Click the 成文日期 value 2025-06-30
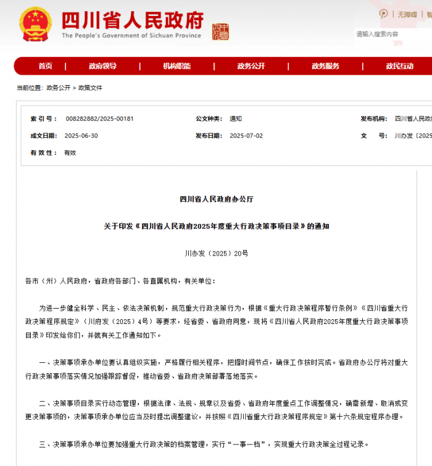Screen dimensions: 432x466 81,136
